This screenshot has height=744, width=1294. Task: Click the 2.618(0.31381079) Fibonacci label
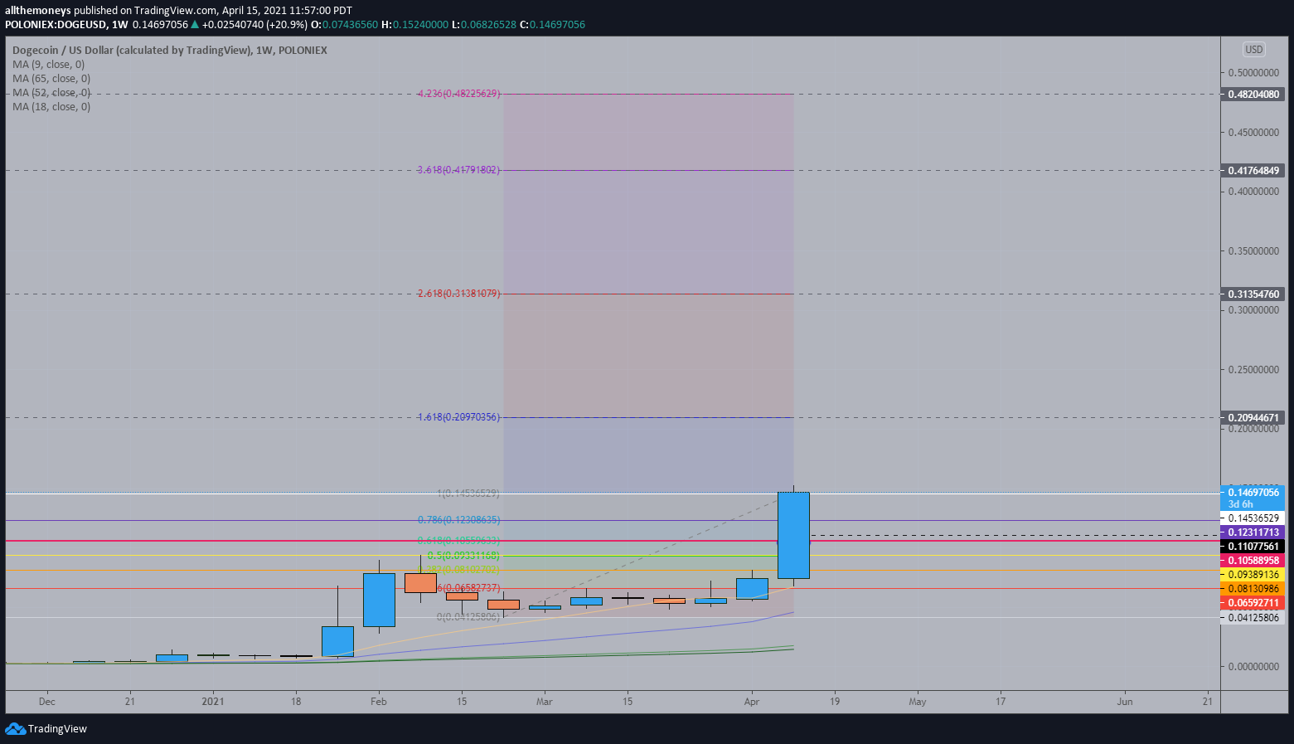point(458,294)
